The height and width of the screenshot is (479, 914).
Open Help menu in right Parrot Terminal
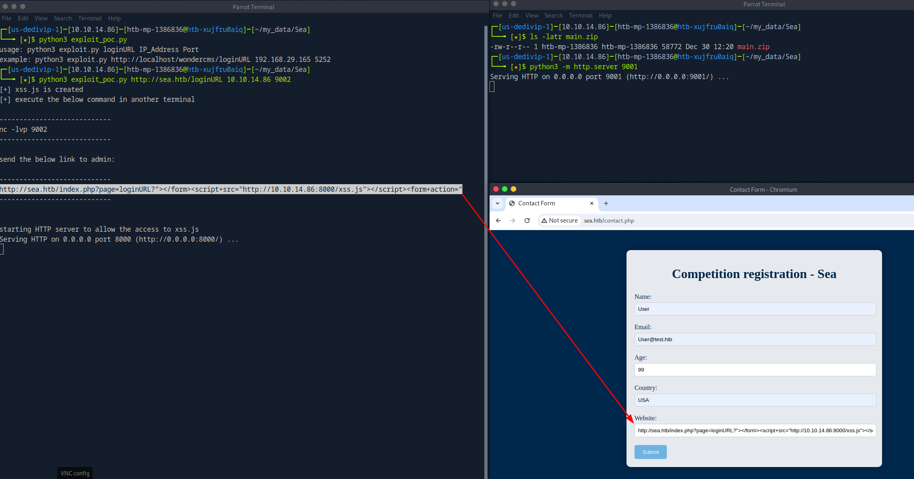(x=605, y=16)
